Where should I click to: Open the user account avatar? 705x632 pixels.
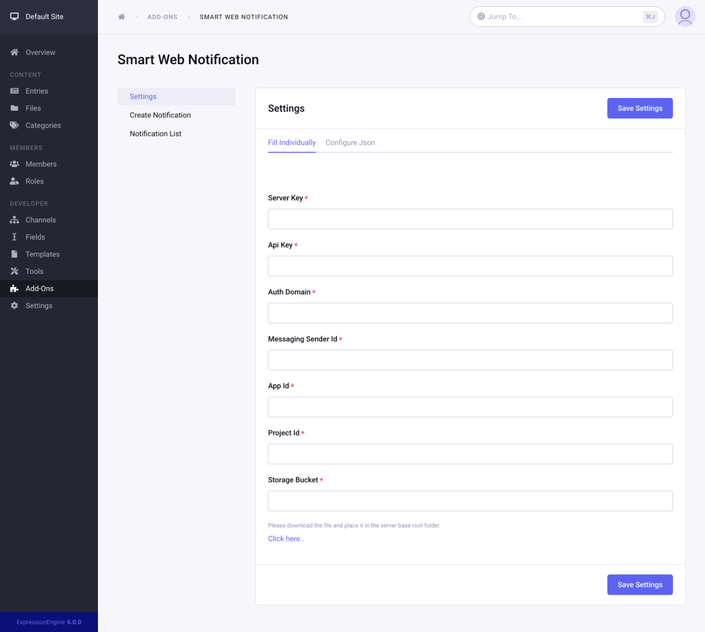coord(685,16)
